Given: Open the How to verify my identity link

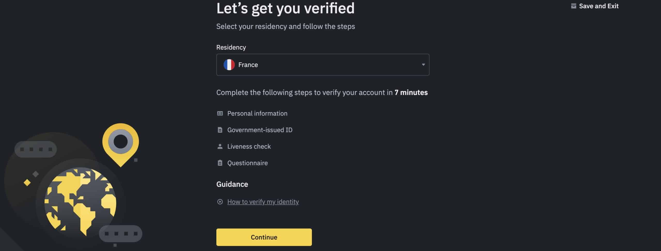Looking at the screenshot, I should coord(263,202).
